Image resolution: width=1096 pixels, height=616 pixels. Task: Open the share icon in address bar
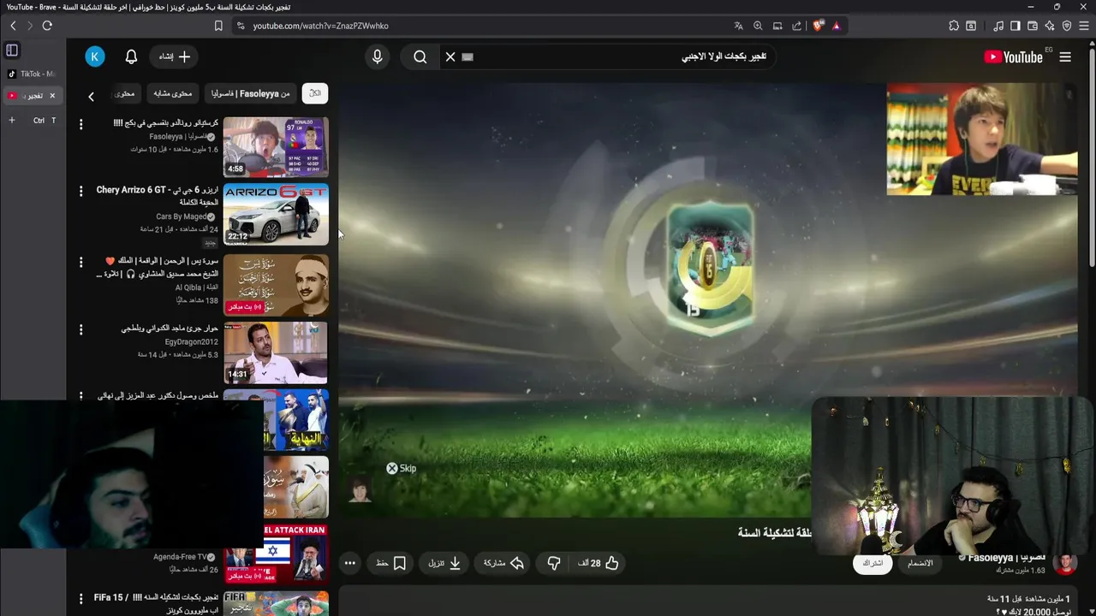pos(797,26)
